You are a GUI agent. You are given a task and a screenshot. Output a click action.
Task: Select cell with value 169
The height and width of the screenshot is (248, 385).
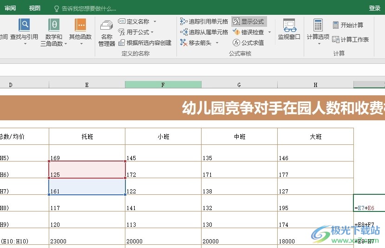point(87,153)
